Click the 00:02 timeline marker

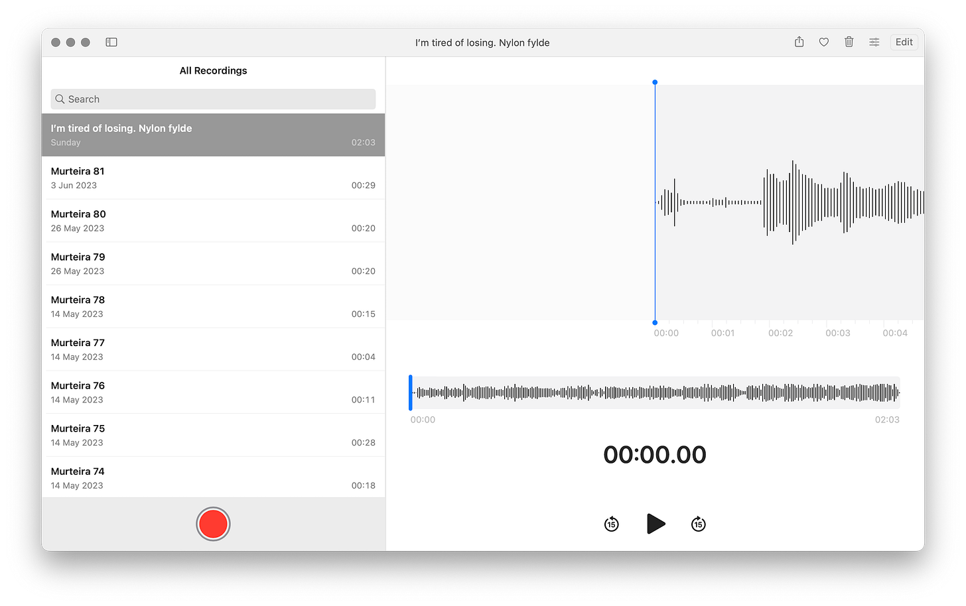coord(780,333)
